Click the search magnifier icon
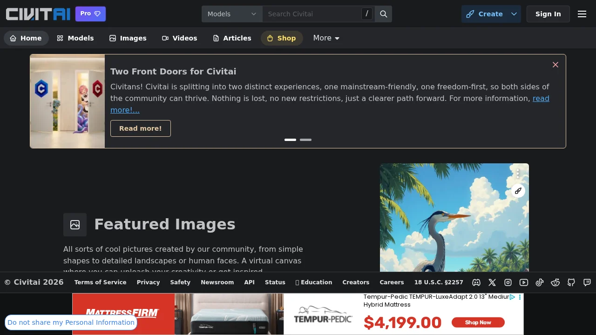The image size is (596, 335). pyautogui.click(x=383, y=14)
